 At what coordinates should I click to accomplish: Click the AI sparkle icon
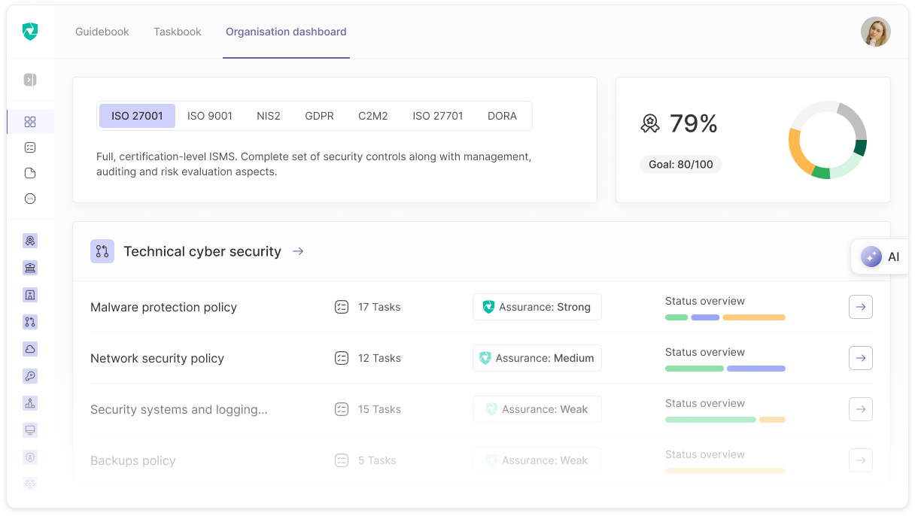(x=871, y=256)
